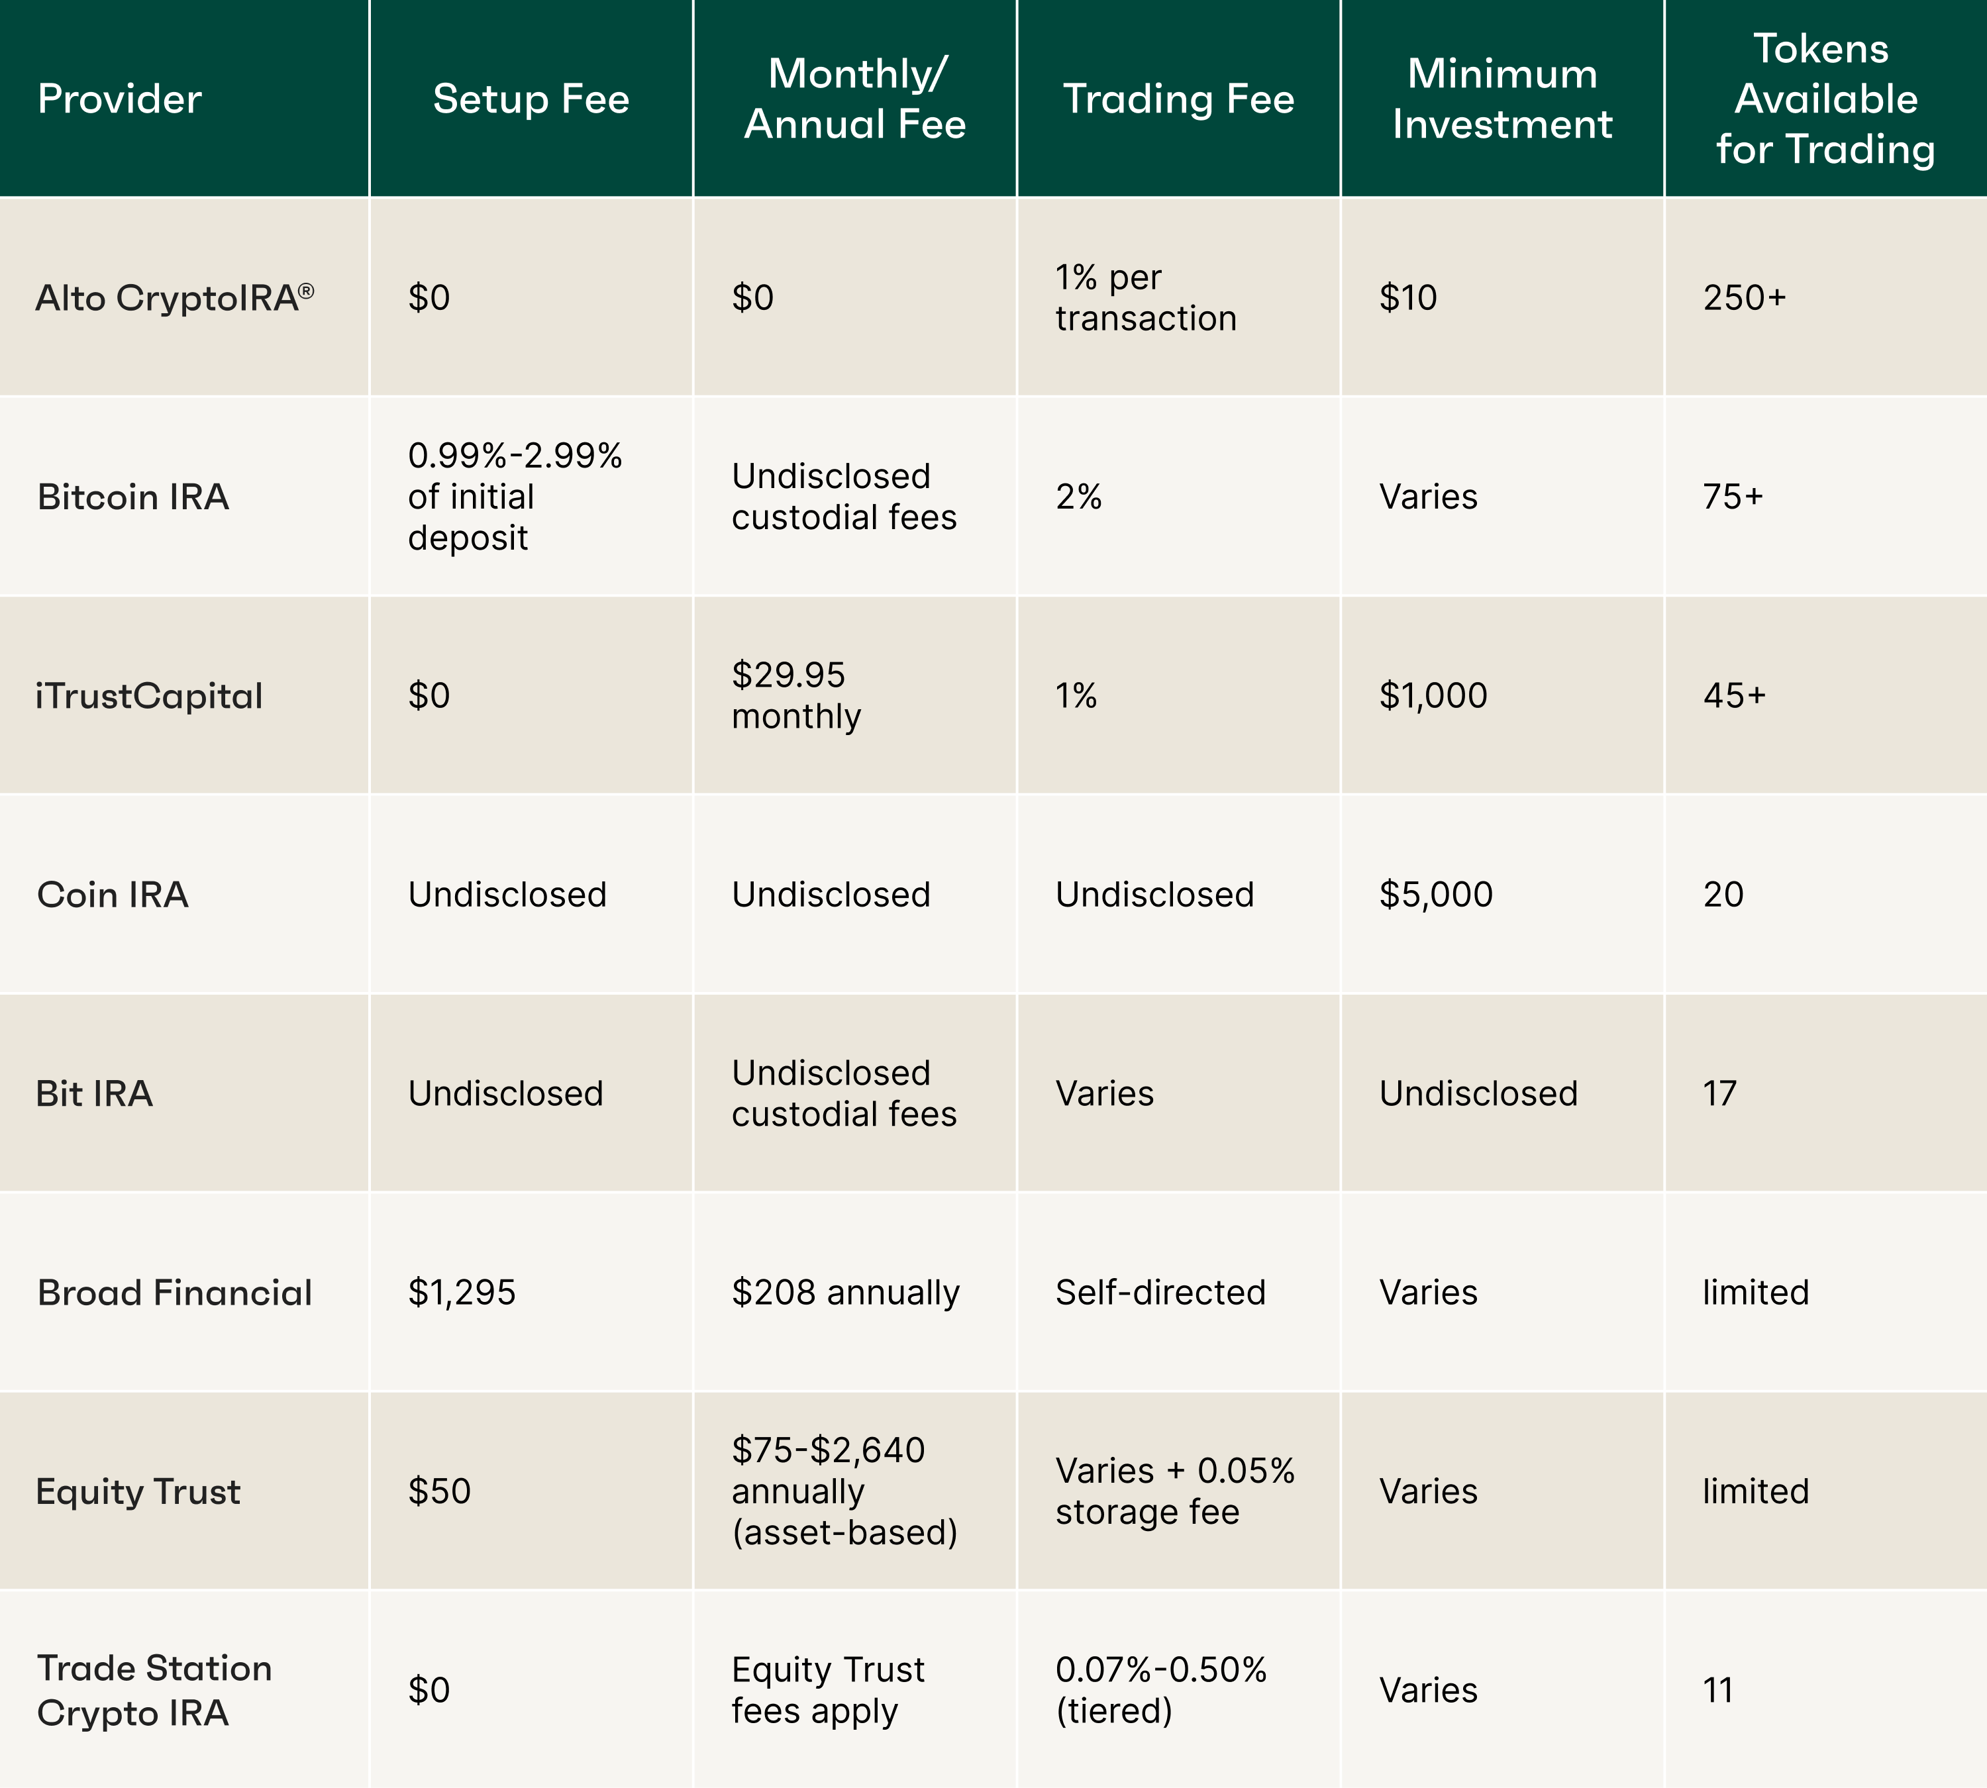Click the Setup Fee column header

point(531,99)
